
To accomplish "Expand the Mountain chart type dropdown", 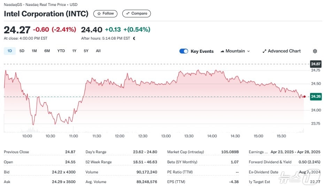I will (248, 51).
